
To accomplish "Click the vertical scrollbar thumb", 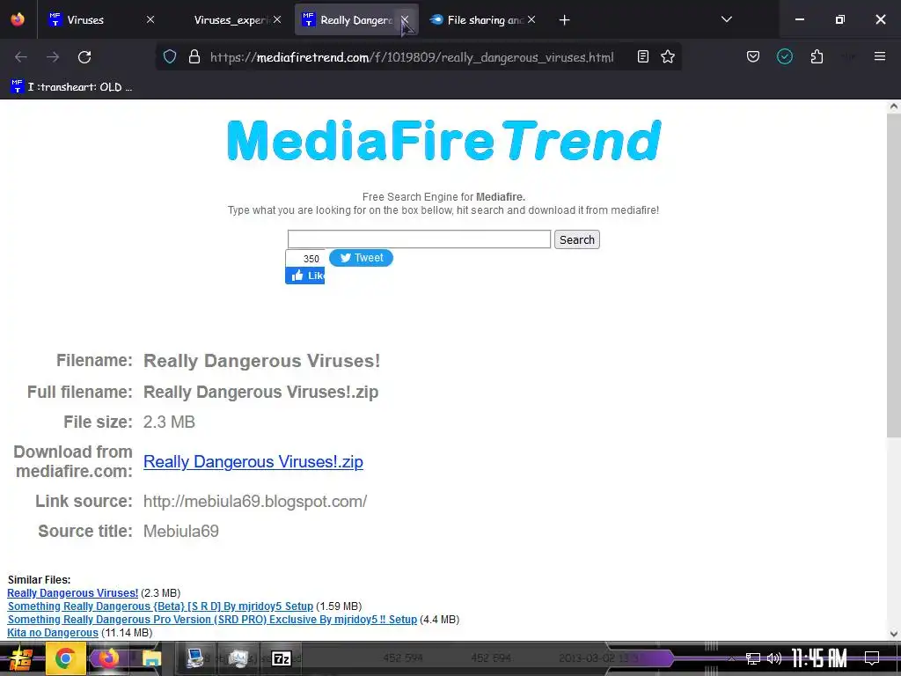I will (x=894, y=275).
